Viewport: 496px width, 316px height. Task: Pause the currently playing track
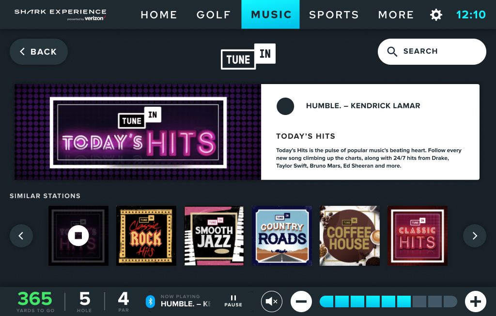233,301
